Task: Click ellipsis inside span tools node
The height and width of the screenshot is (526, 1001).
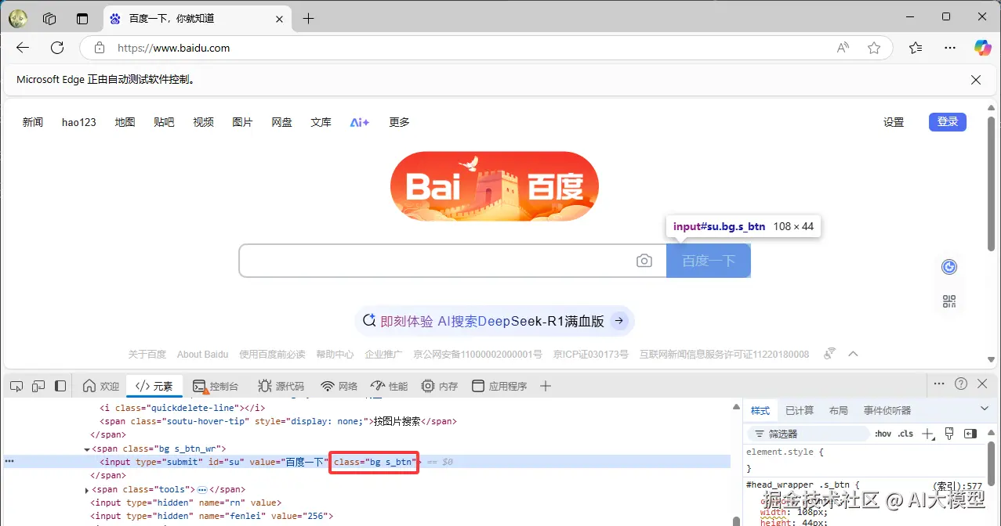Action: click(x=202, y=489)
